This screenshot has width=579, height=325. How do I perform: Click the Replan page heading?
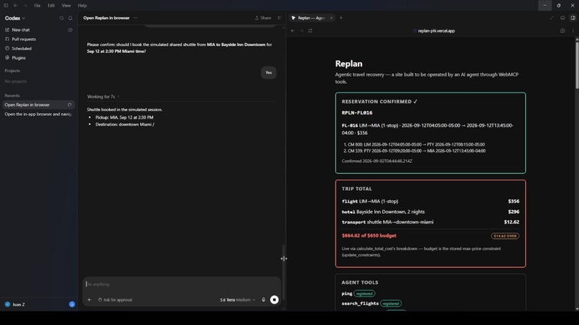point(348,63)
